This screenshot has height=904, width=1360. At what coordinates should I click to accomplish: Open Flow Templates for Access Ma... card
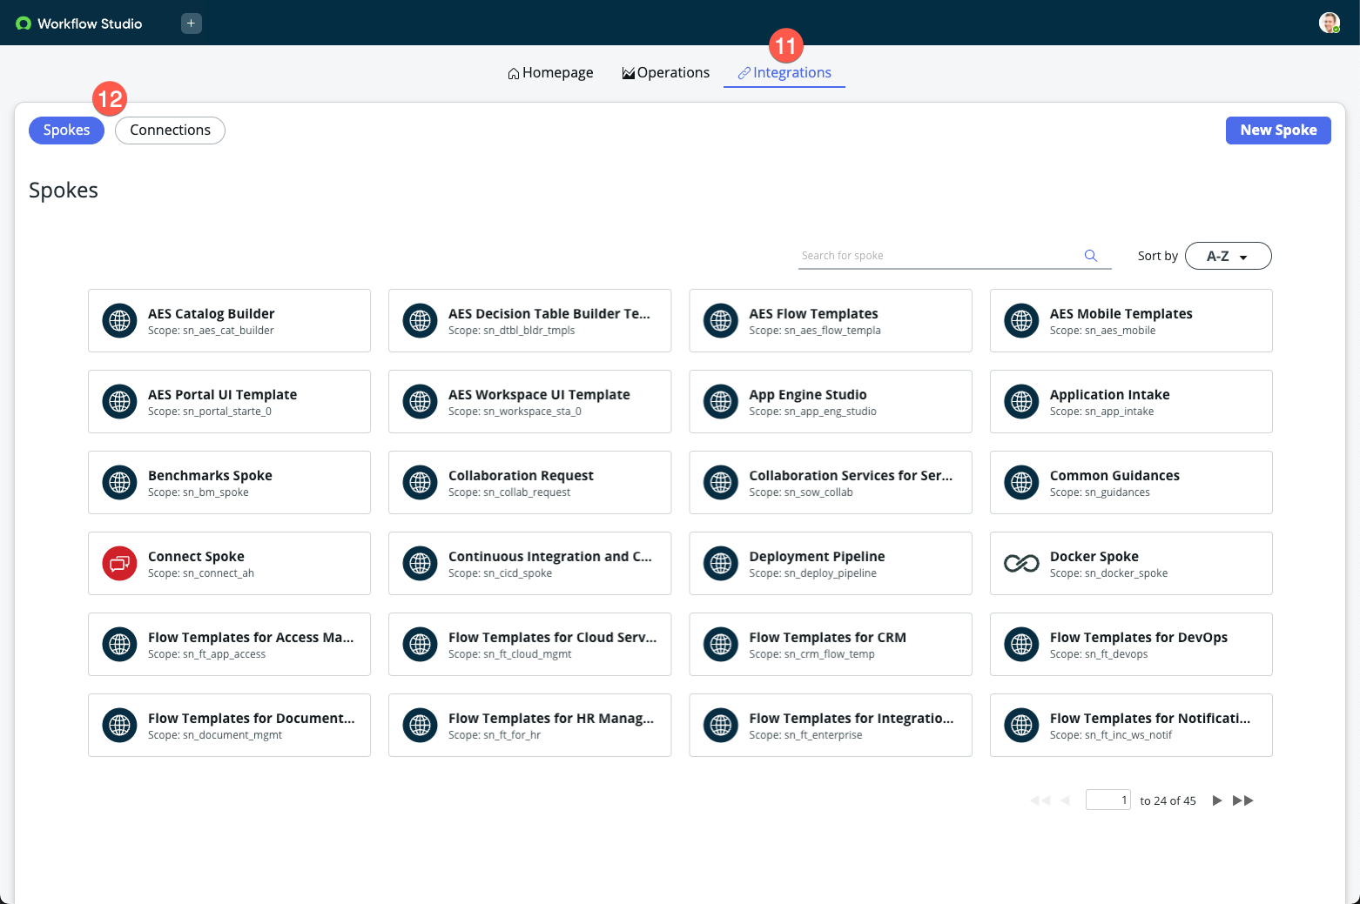(229, 645)
